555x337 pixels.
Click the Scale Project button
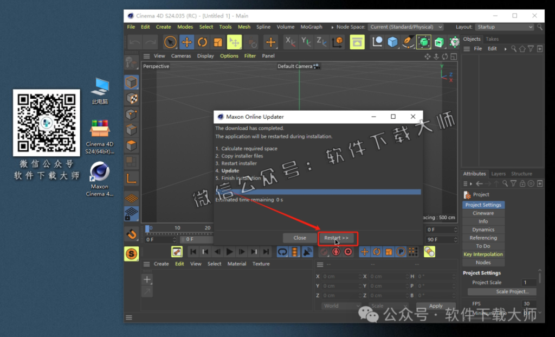[502, 291]
